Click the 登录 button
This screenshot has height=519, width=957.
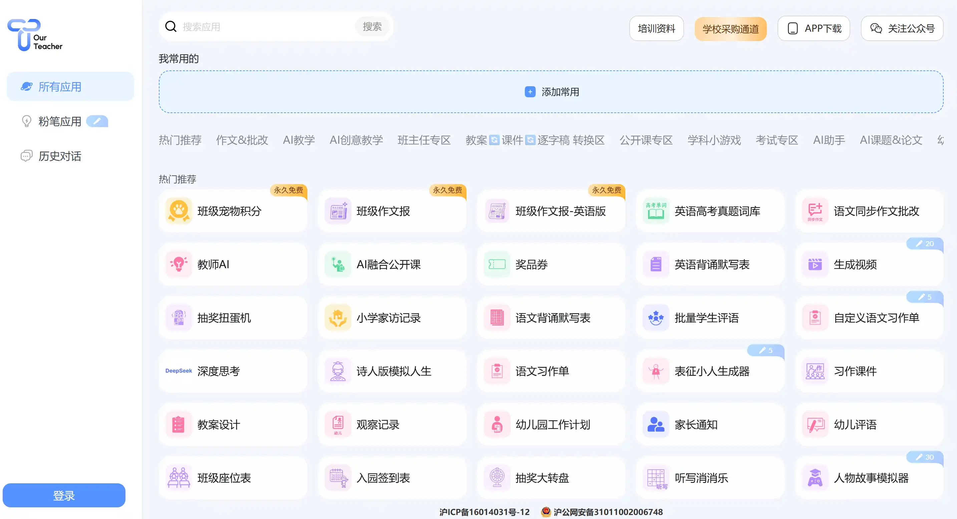64,495
